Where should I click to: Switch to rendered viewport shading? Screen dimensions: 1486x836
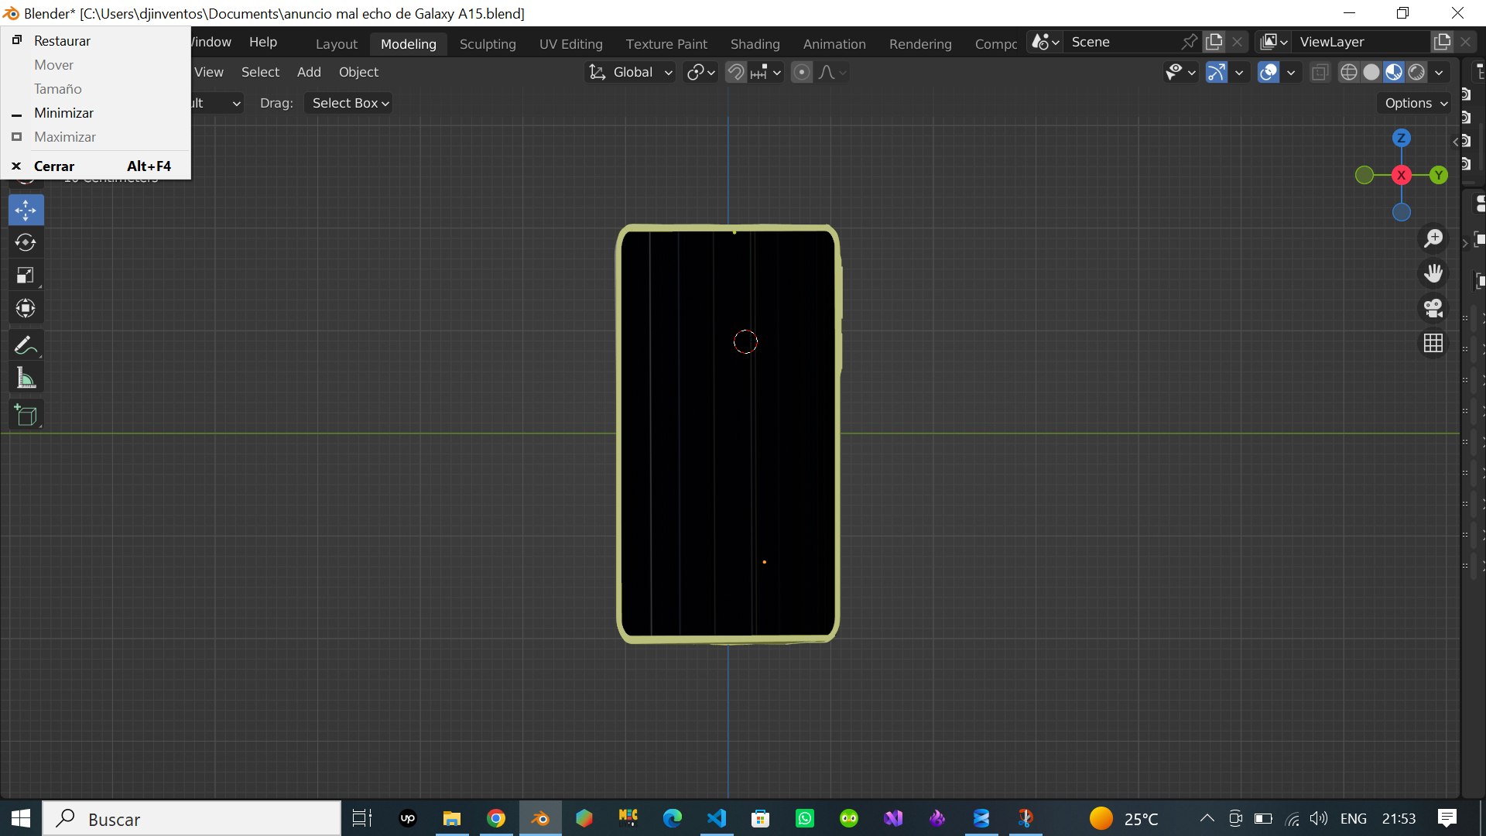pos(1416,72)
